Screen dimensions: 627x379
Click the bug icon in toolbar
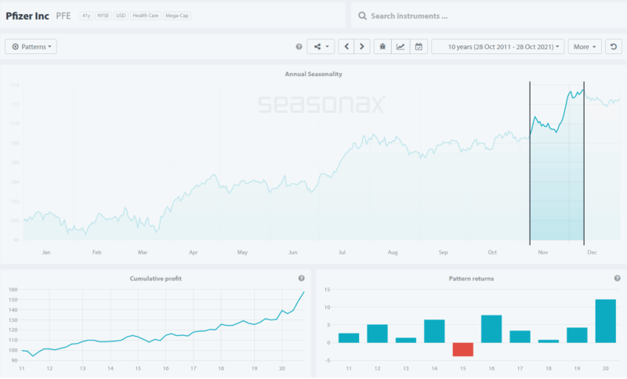point(382,47)
